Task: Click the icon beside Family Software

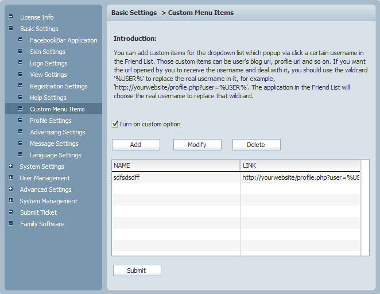Action: click(10, 223)
